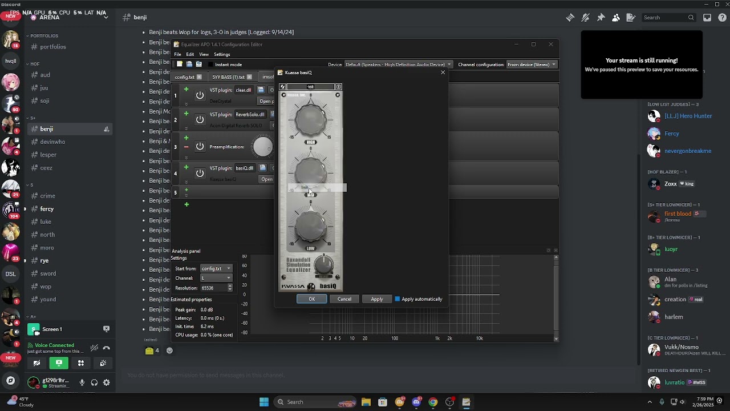
Task: Click Discord notification settings icon in header
Action: click(585, 18)
